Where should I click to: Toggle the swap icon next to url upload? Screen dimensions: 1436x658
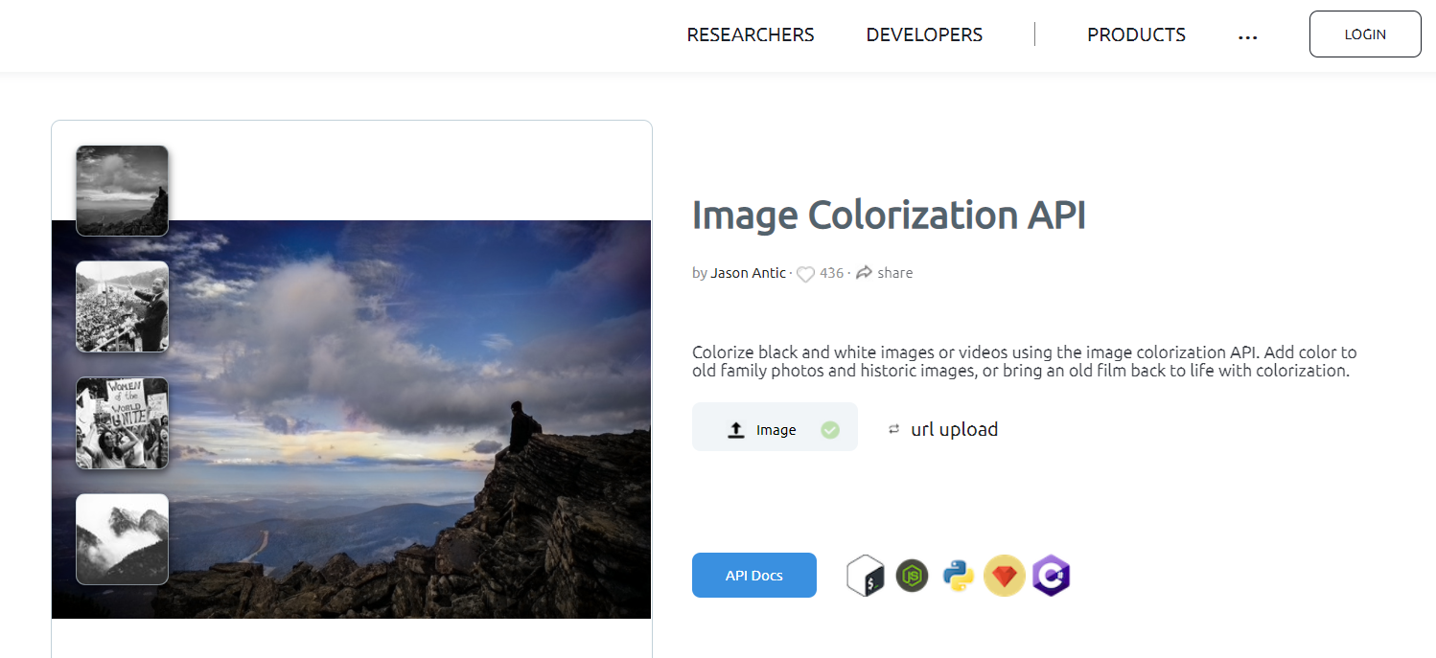point(893,430)
